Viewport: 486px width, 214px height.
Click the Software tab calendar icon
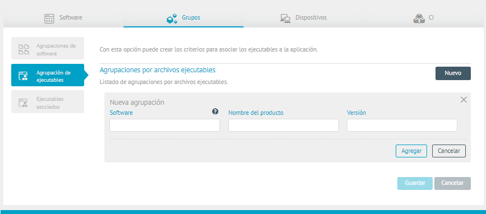pyautogui.click(x=49, y=18)
